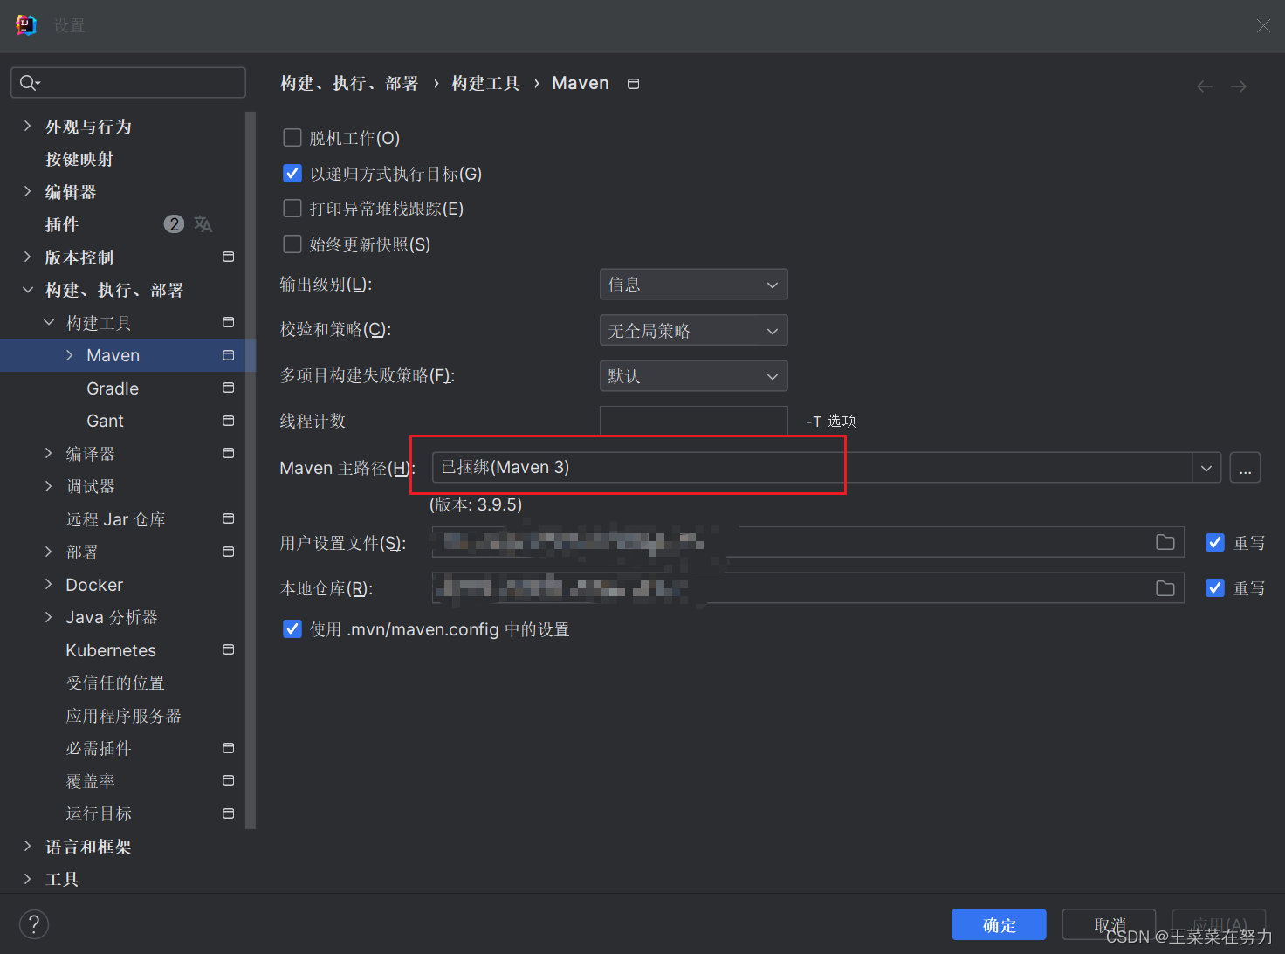This screenshot has height=954, width=1285.
Task: Click project-level icon beside Maven tree row
Action: click(x=229, y=355)
